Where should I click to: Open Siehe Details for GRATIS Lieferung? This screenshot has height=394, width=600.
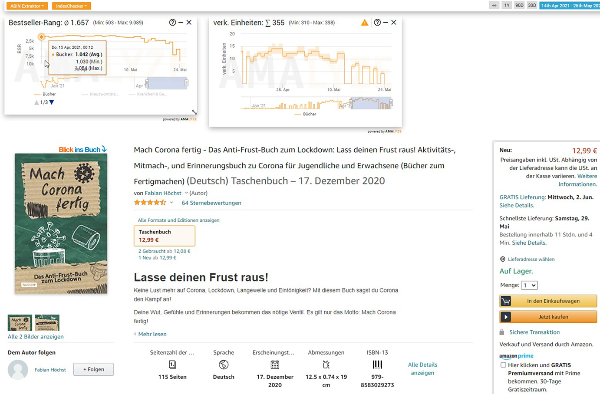point(517,205)
